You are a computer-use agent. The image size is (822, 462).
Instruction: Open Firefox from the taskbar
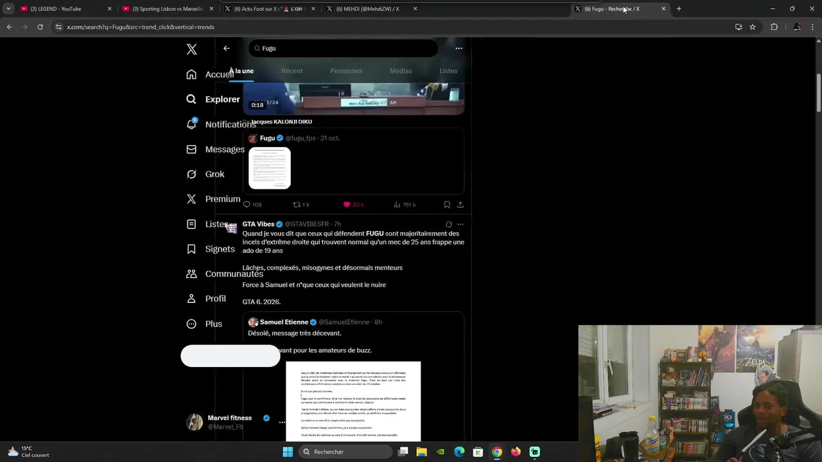click(516, 452)
